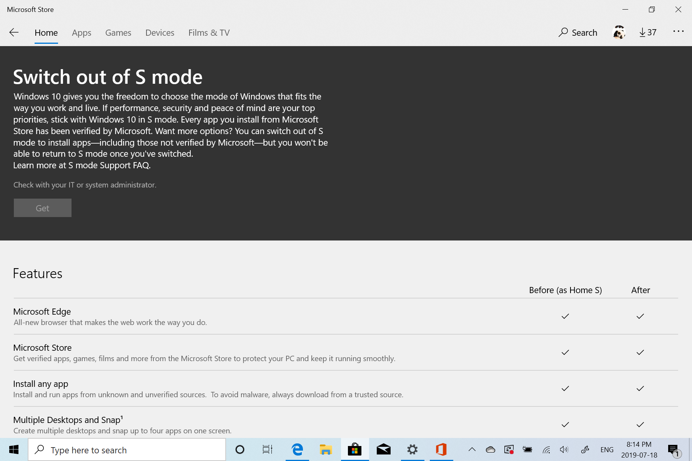Switch to the Apps tab

[81, 33]
